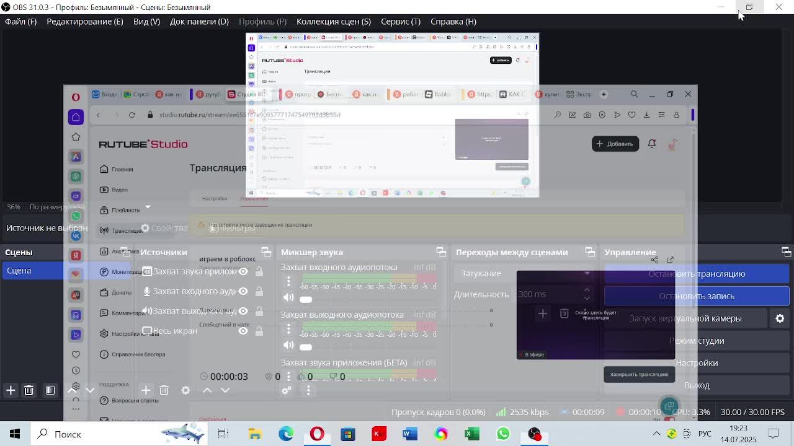Open options dots for Захват входного аудиопотока
The width and height of the screenshot is (794, 446).
(x=288, y=281)
